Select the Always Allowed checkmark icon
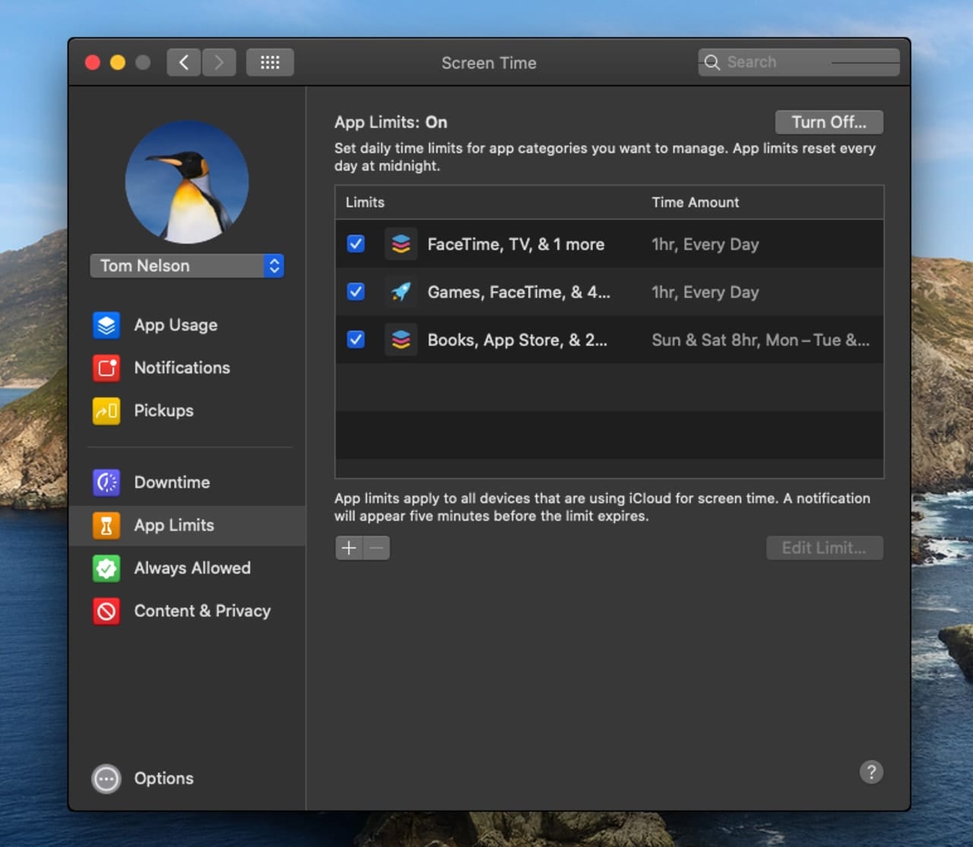Image resolution: width=973 pixels, height=847 pixels. click(x=106, y=568)
